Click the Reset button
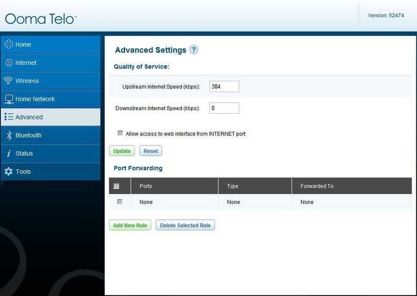The image size is (417, 296). [x=151, y=151]
